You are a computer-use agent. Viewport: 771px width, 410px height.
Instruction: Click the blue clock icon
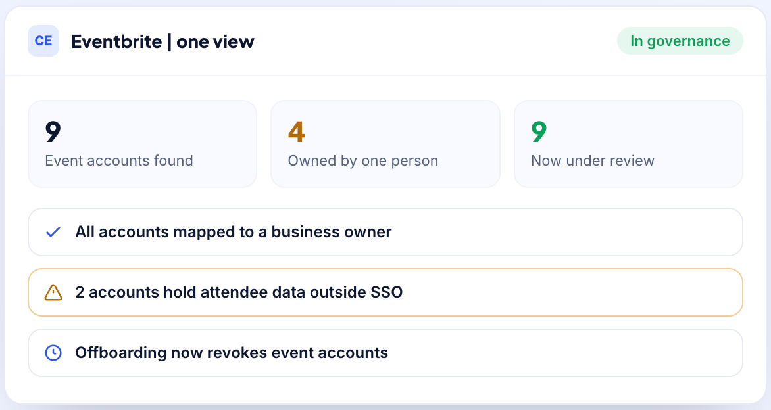coord(53,353)
